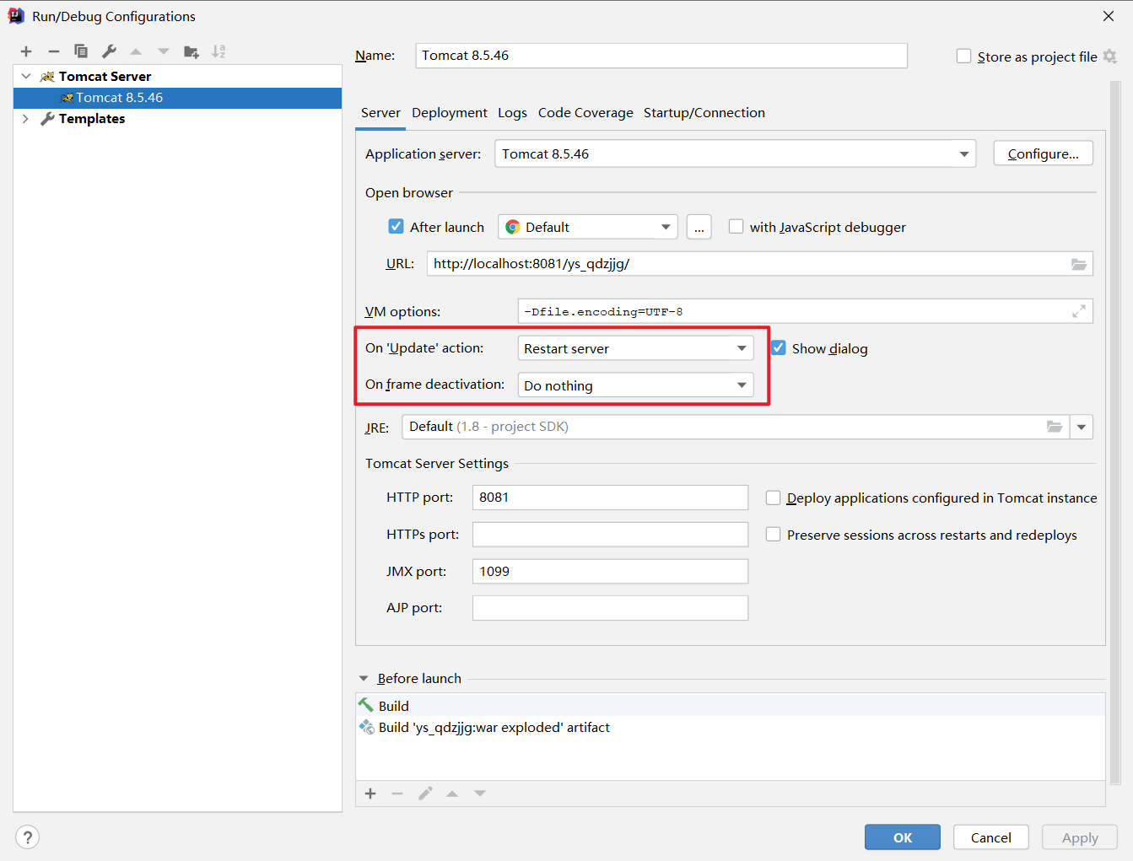Select Tomcat 8.5.46 in configuration tree
This screenshot has width=1133, height=861.
click(177, 98)
